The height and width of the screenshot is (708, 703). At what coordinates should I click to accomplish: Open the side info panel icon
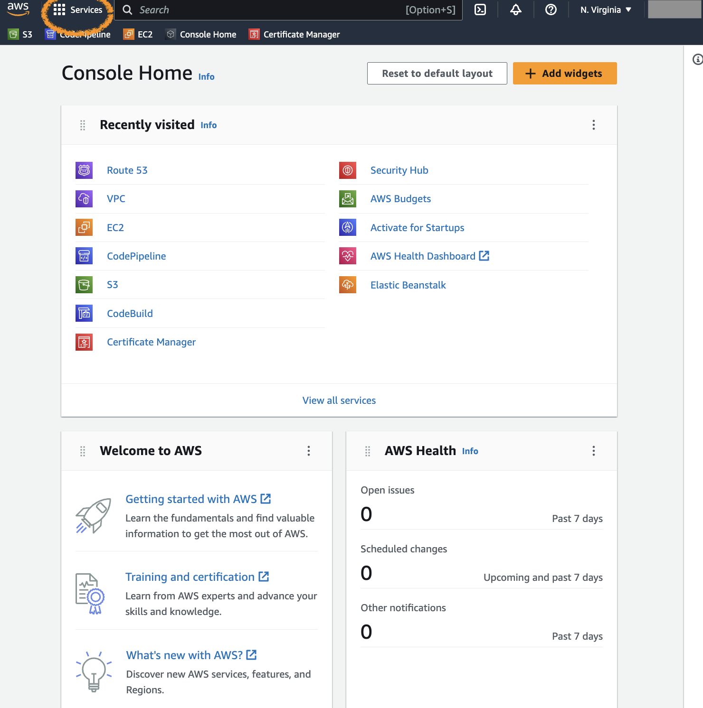click(697, 59)
